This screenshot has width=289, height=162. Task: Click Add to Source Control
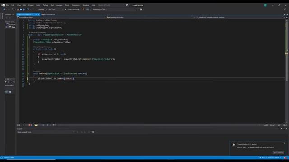270,158
